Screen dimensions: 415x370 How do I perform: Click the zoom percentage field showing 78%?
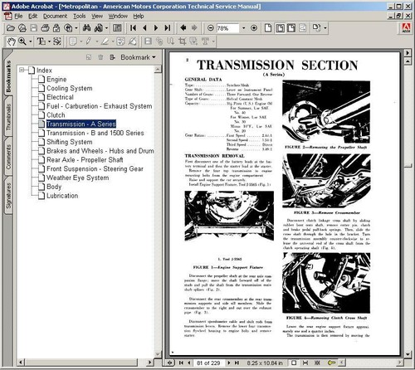(227, 28)
